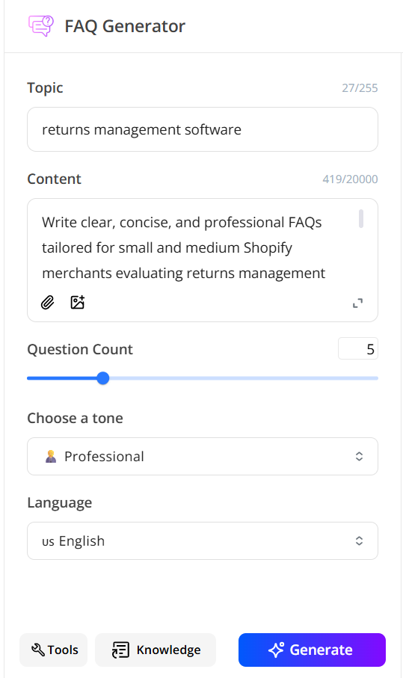Attach a file with the paperclip icon
403x678 pixels.
(x=48, y=303)
